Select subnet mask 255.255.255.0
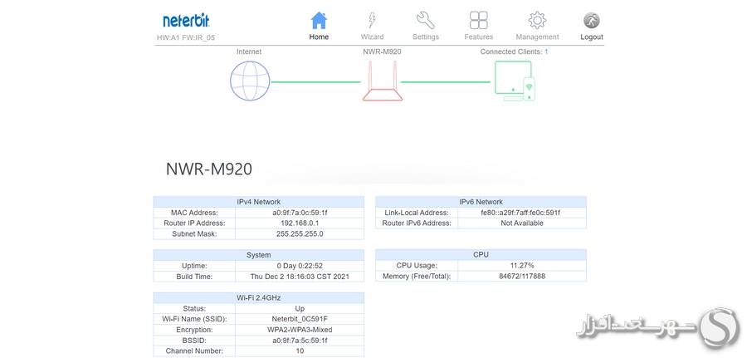This screenshot has width=747, height=358. (x=300, y=233)
